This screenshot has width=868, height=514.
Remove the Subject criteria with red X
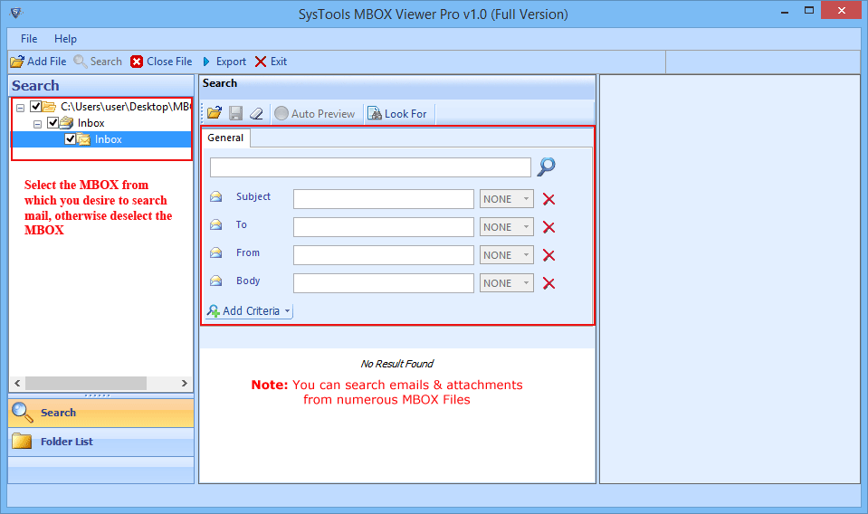(548, 199)
